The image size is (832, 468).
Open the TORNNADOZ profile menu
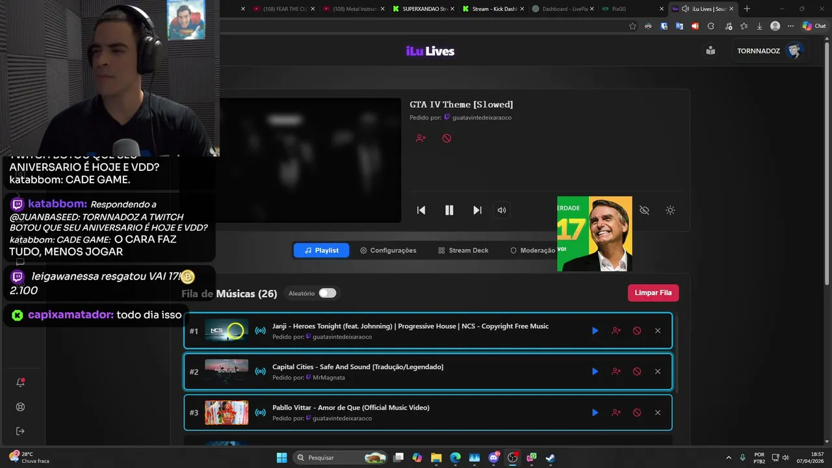770,51
